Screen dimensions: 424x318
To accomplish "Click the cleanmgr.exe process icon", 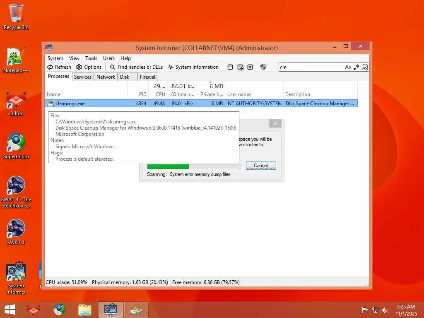I will (x=50, y=104).
